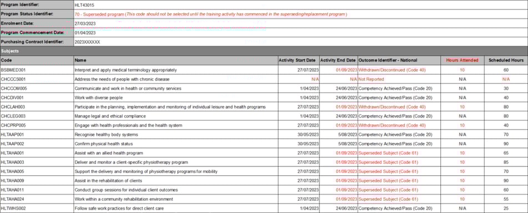The height and width of the screenshot is (213, 528).
Task: Click scheduled hours N/A in CHCCCS001 row
Action: (x=506, y=79)
